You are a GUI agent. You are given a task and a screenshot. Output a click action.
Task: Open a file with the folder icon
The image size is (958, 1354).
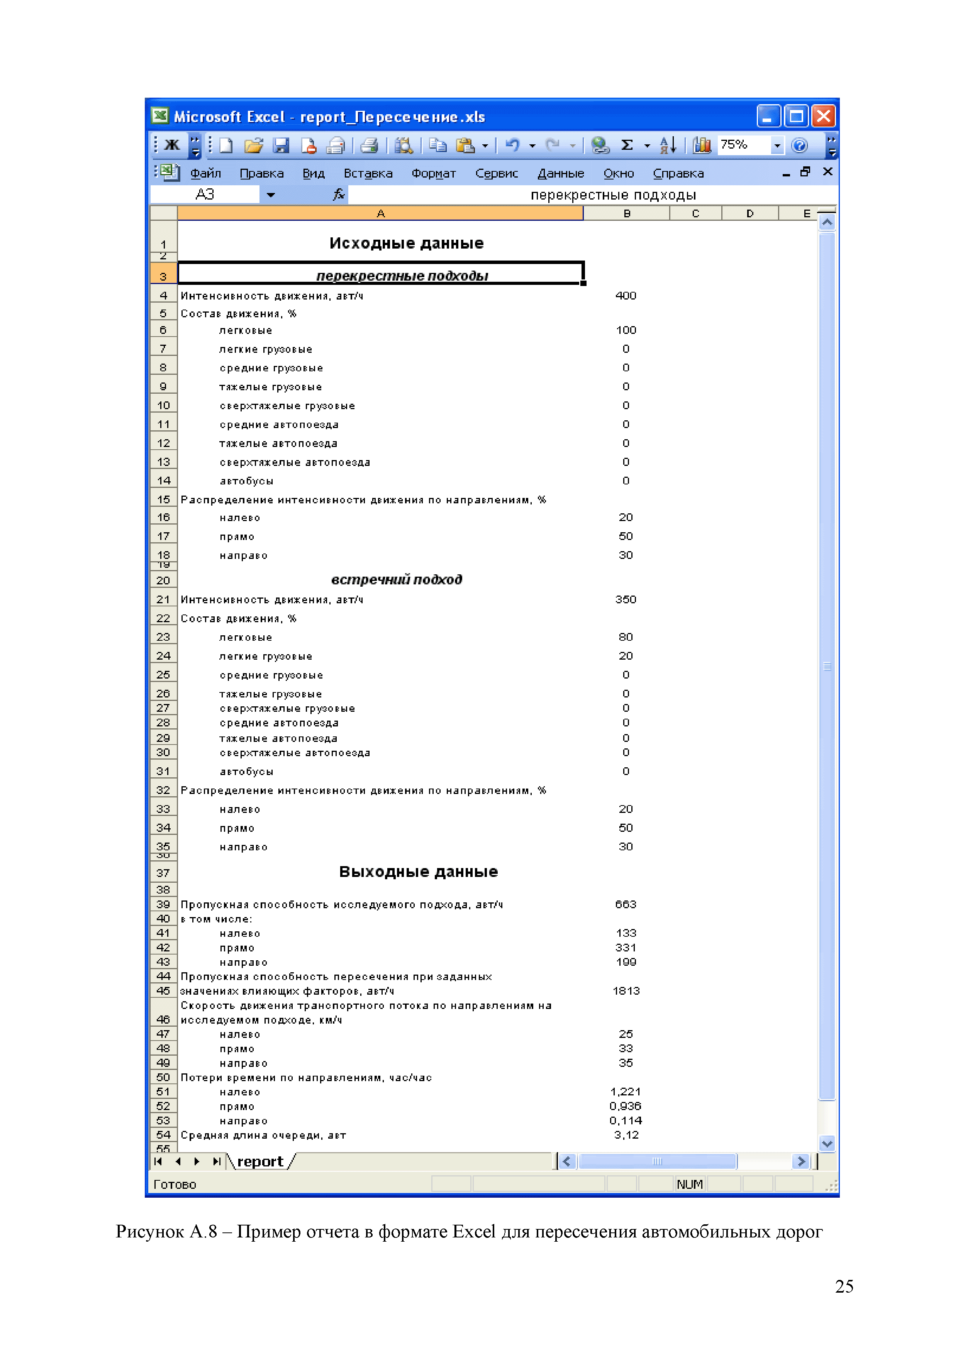pyautogui.click(x=254, y=145)
